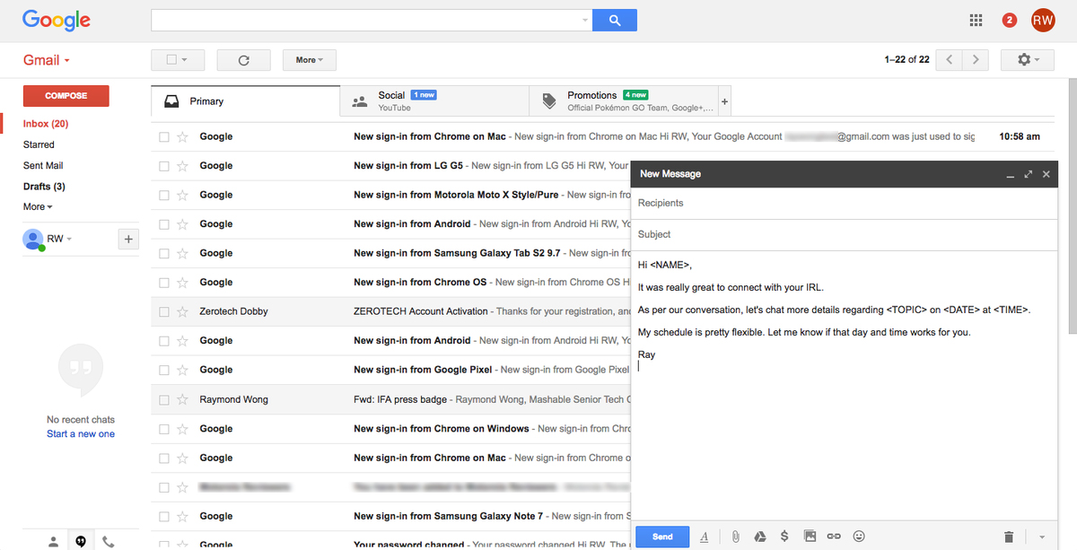Star the Zerotech Dobby email

pos(183,312)
